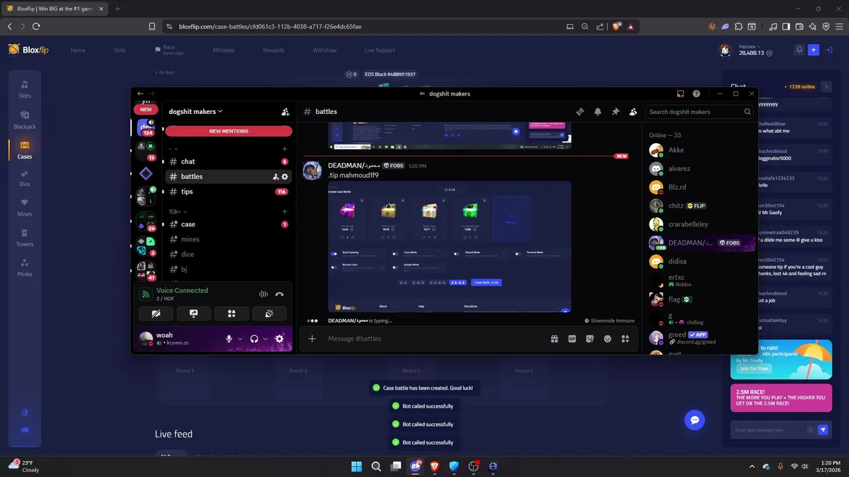849x477 pixels.
Task: Open the emoji picker
Action: click(608, 339)
